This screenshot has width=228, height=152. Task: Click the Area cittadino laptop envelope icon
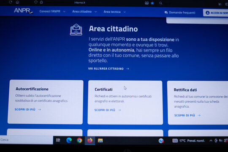coord(76,30)
